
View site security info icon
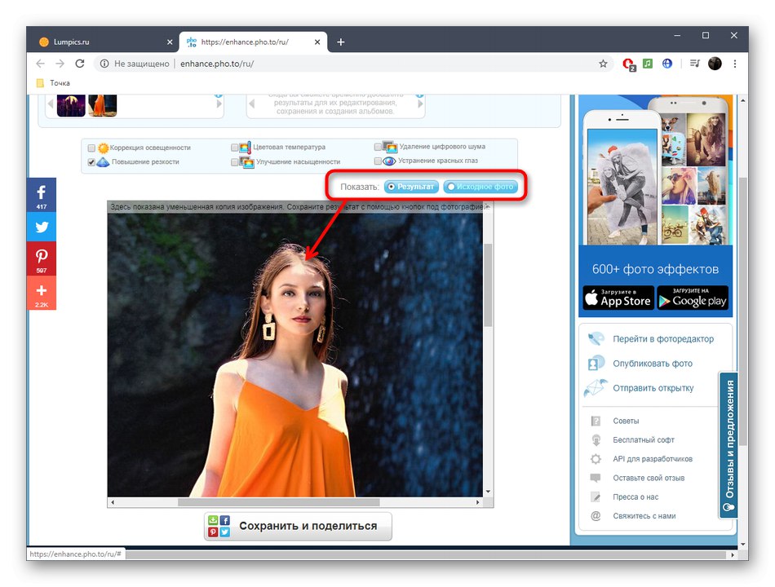104,64
